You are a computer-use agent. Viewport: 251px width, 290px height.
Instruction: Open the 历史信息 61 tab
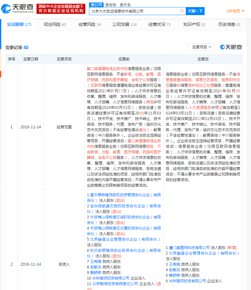[229, 24]
